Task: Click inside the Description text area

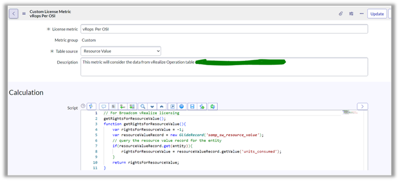Action: 224,67
